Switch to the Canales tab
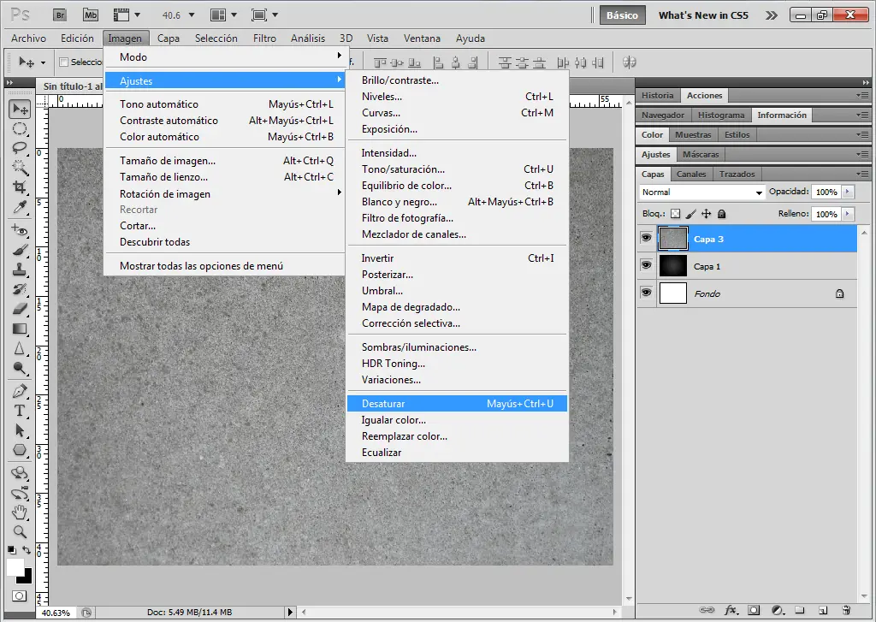The image size is (876, 622). [691, 174]
